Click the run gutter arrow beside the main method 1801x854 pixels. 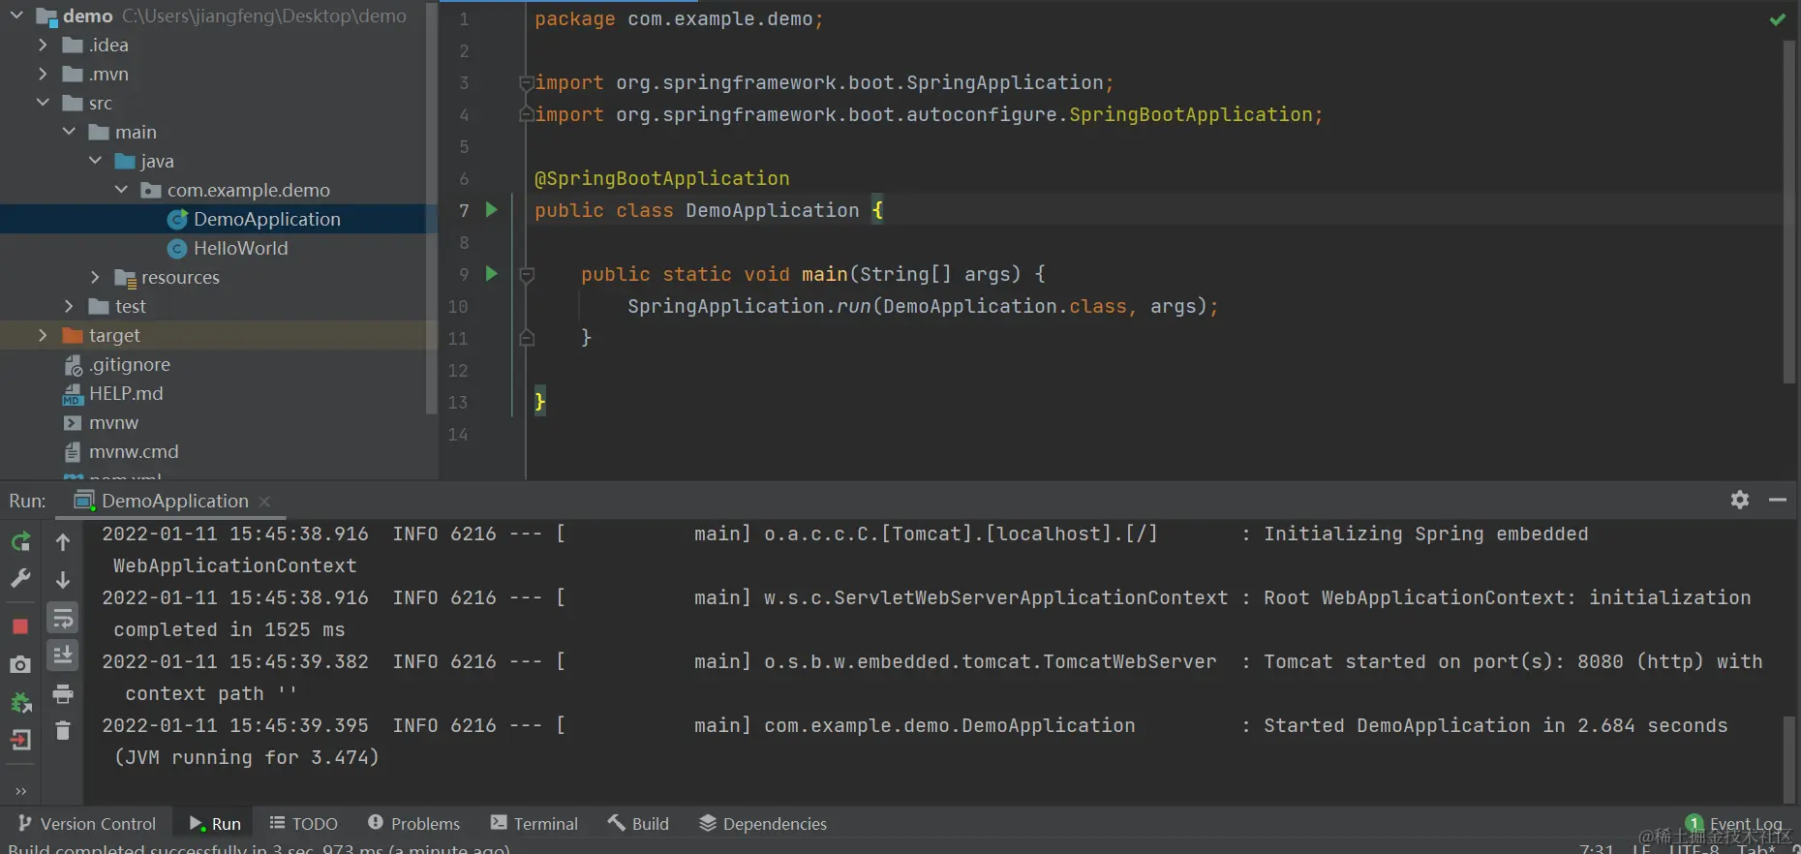pos(491,274)
